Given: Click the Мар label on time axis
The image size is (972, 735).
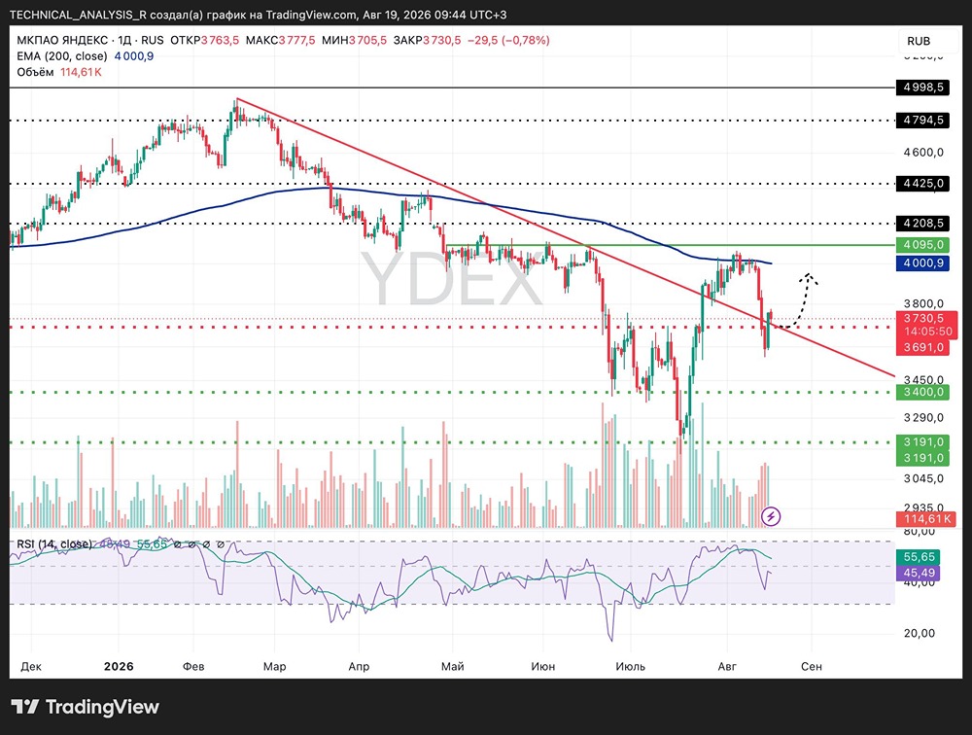Looking at the screenshot, I should click(274, 666).
